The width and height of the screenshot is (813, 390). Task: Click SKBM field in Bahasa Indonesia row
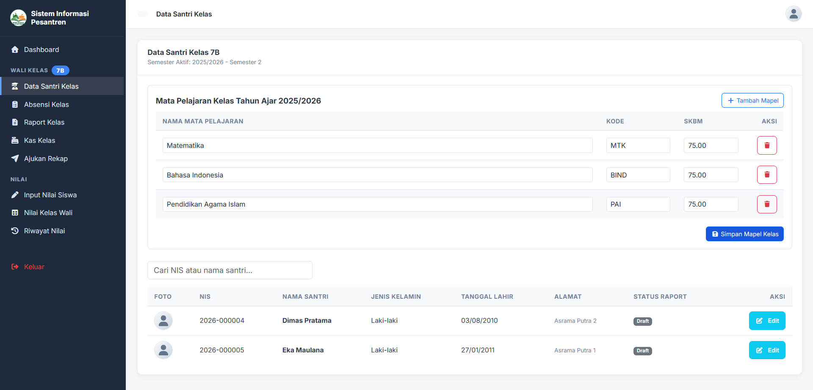(x=711, y=175)
